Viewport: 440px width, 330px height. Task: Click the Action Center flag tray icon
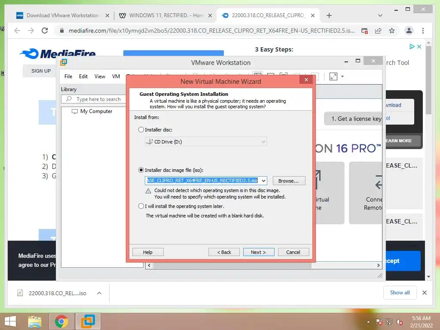click(379, 322)
